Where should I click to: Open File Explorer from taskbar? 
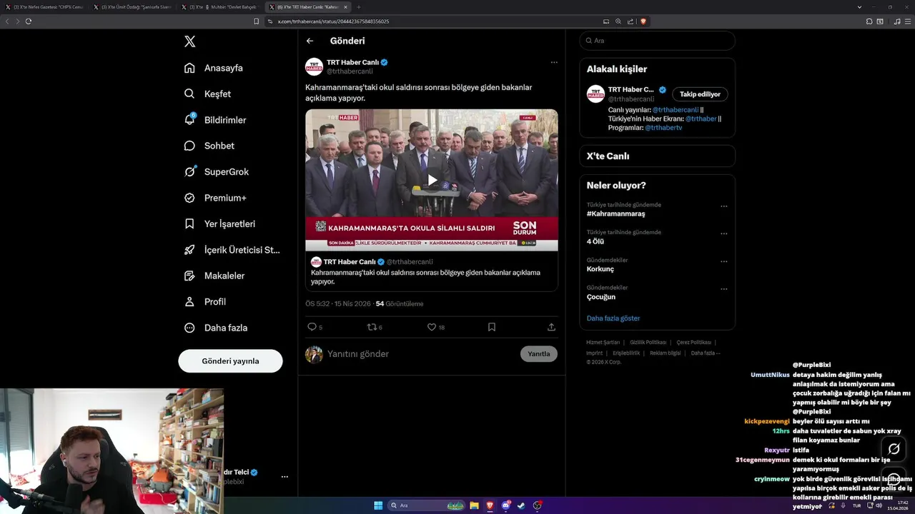475,505
